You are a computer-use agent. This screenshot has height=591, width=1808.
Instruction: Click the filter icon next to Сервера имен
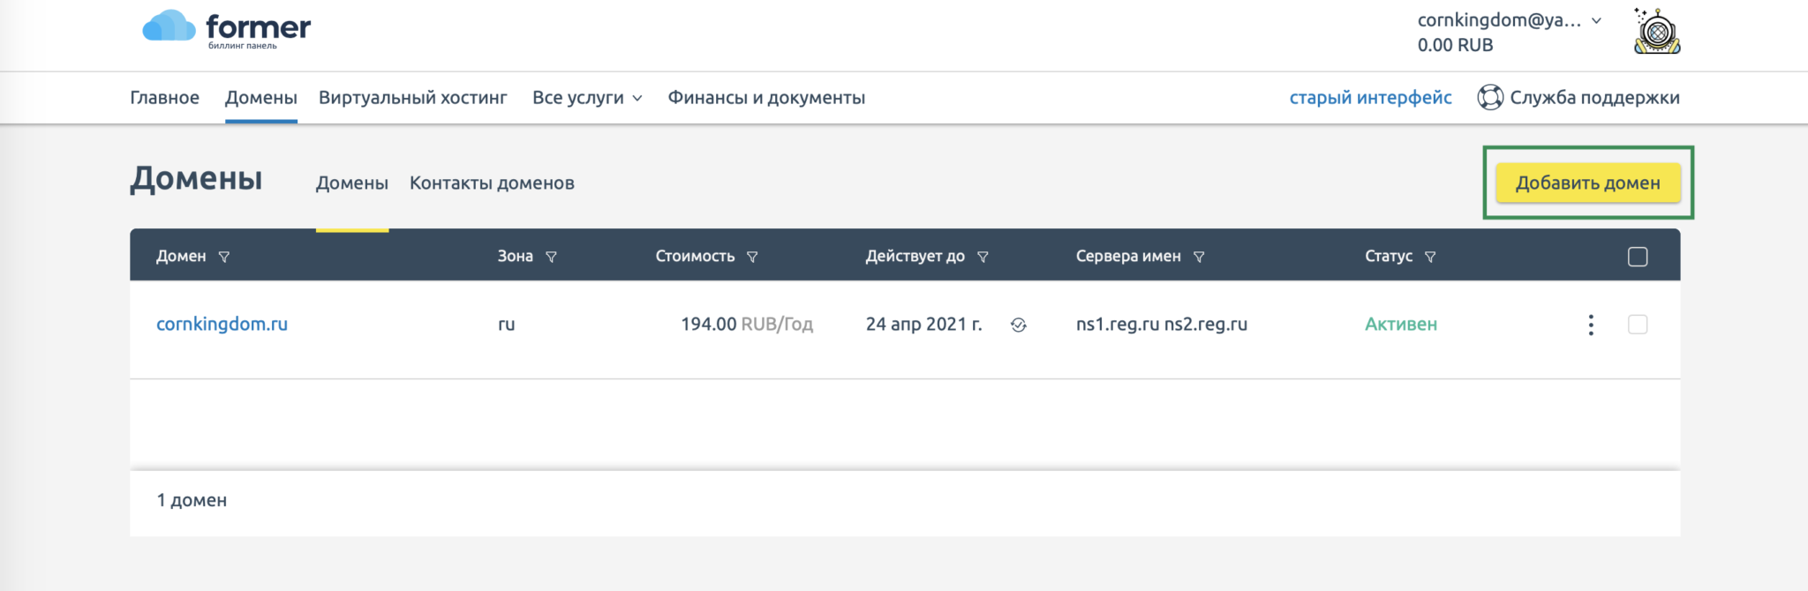(x=1199, y=257)
